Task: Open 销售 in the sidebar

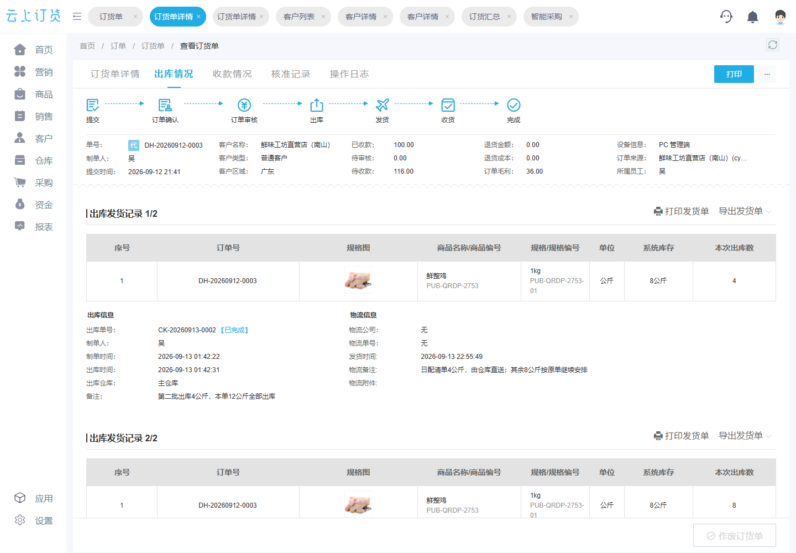Action: click(x=33, y=116)
